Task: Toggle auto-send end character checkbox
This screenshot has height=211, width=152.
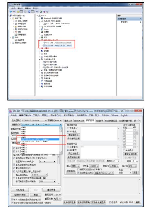Action: tap(78, 173)
